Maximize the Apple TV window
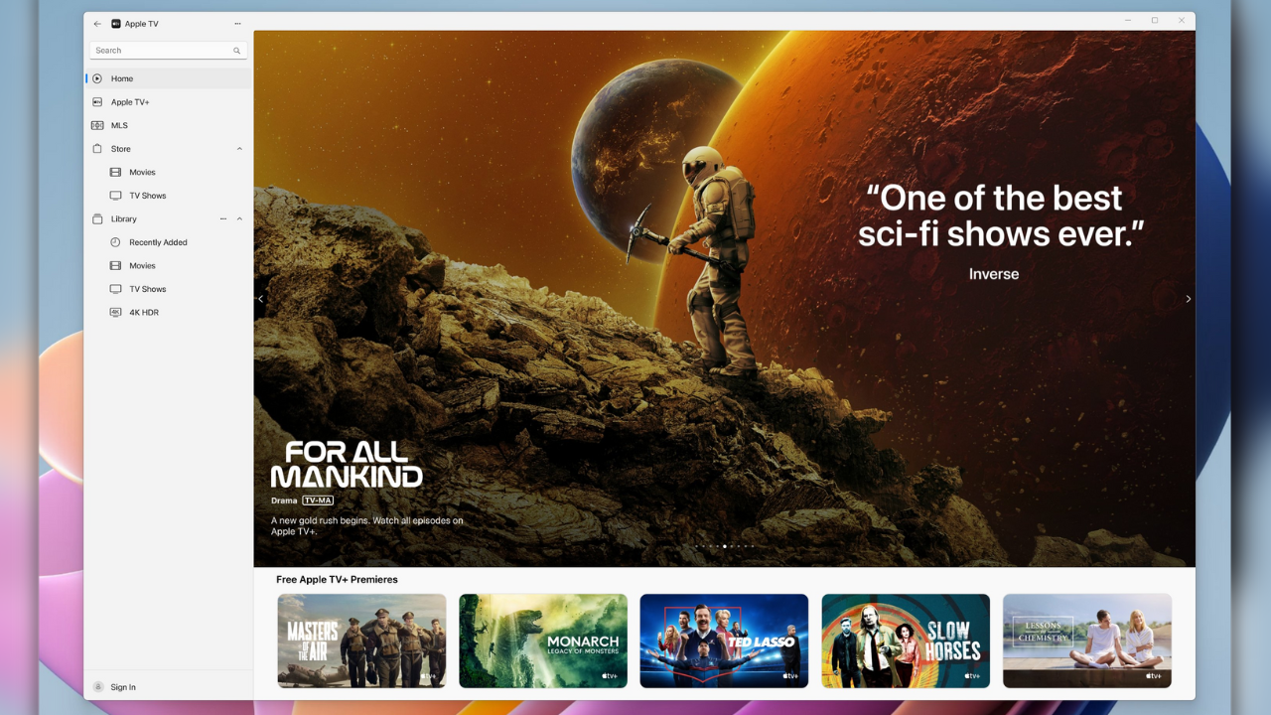 point(1155,20)
